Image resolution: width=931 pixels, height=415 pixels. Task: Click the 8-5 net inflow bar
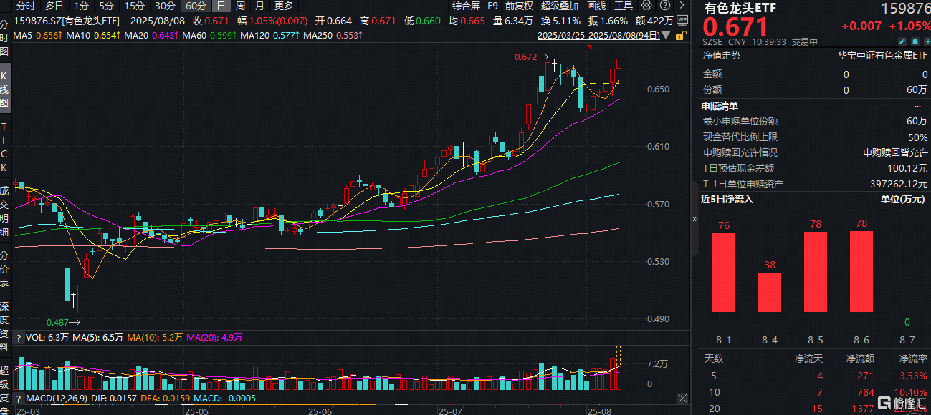click(816, 272)
